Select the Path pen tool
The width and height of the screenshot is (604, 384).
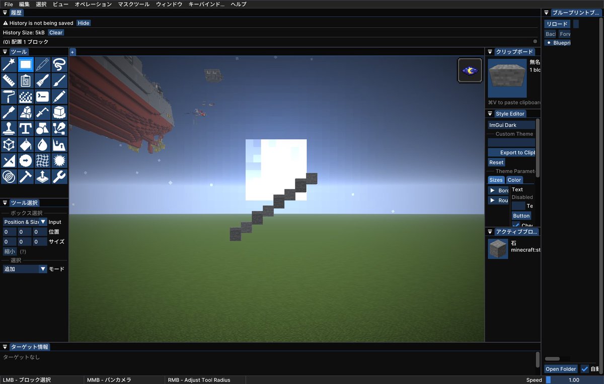point(59,129)
